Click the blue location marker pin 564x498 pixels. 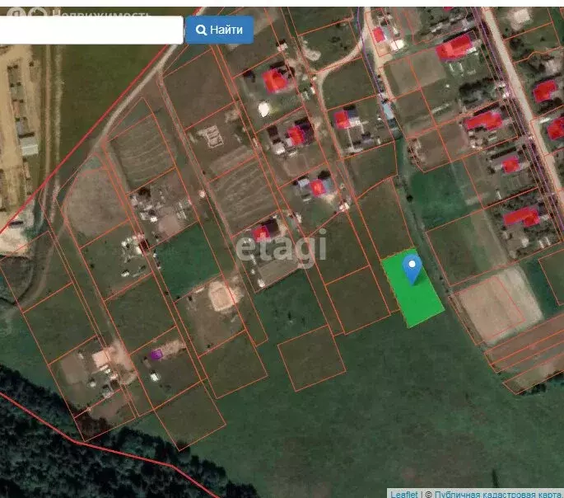[x=412, y=269]
